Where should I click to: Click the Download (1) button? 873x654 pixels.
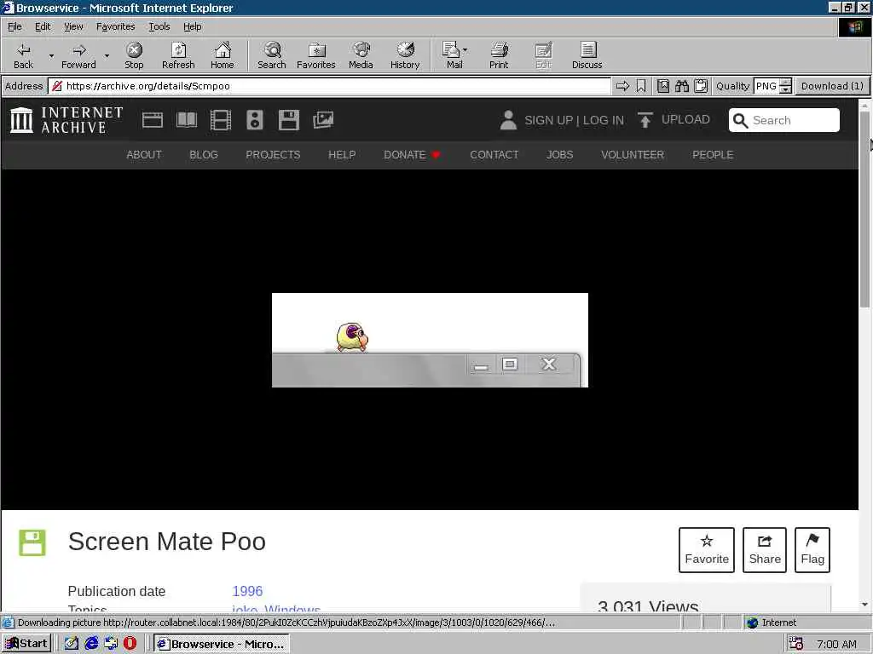[832, 86]
